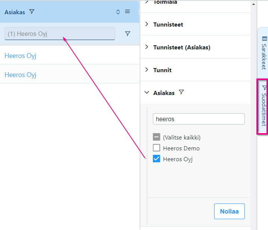The width and height of the screenshot is (268, 230).
Task: Open the Asiakas column hamburger menu
Action: pyautogui.click(x=127, y=12)
